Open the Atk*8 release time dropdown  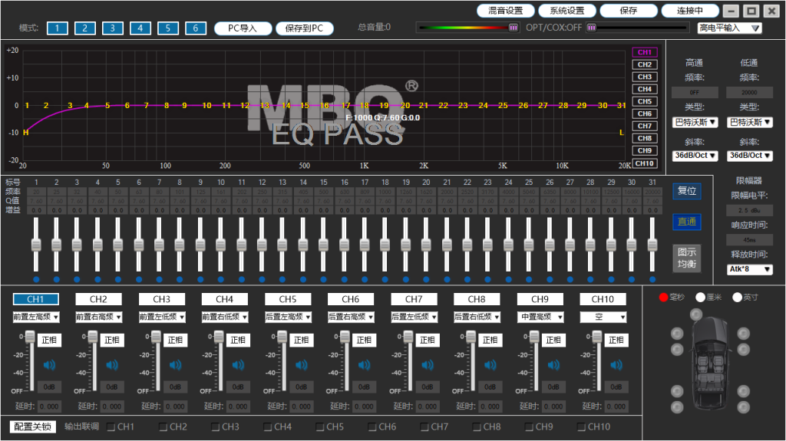750,270
